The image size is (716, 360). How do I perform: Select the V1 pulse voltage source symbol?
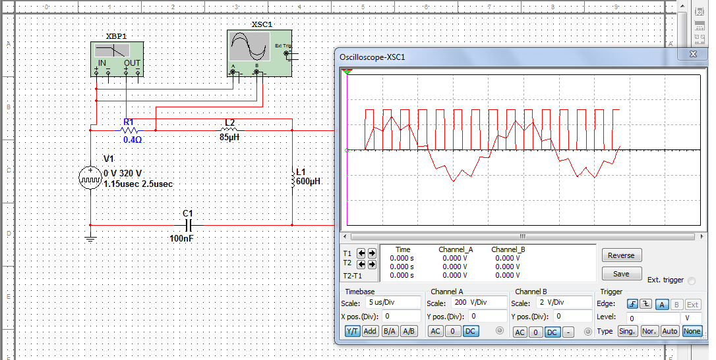[90, 178]
